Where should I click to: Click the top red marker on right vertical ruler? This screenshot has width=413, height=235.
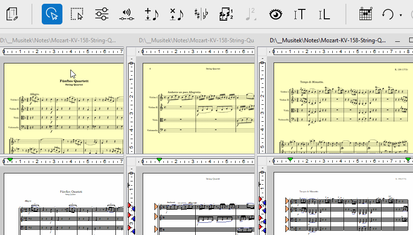click(x=260, y=199)
